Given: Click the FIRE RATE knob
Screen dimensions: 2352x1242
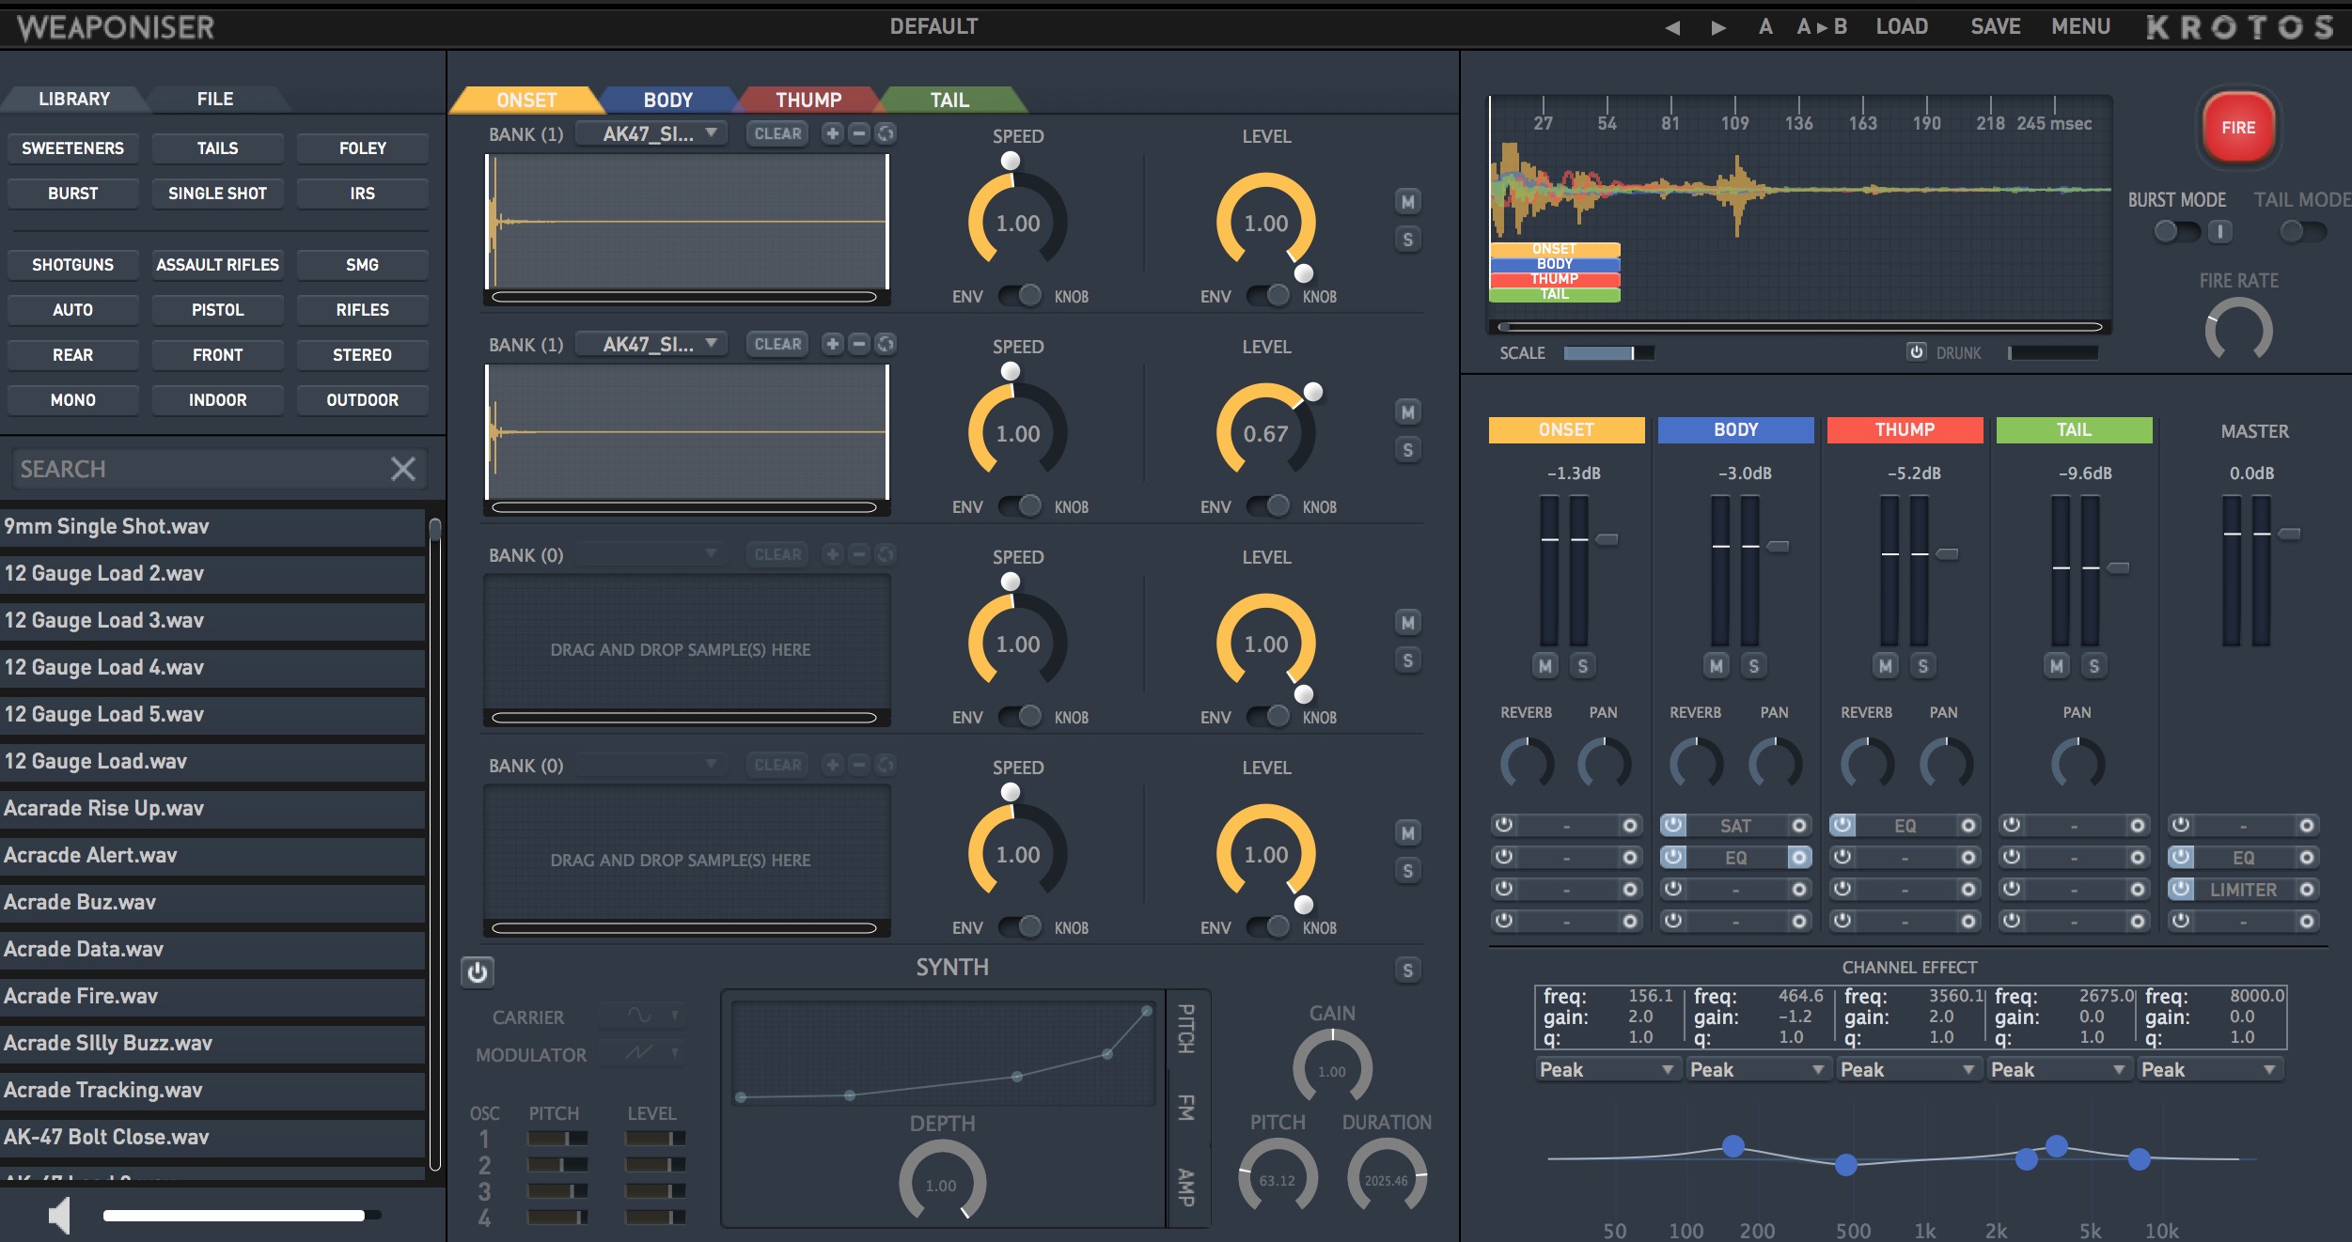Looking at the screenshot, I should click(x=2238, y=331).
